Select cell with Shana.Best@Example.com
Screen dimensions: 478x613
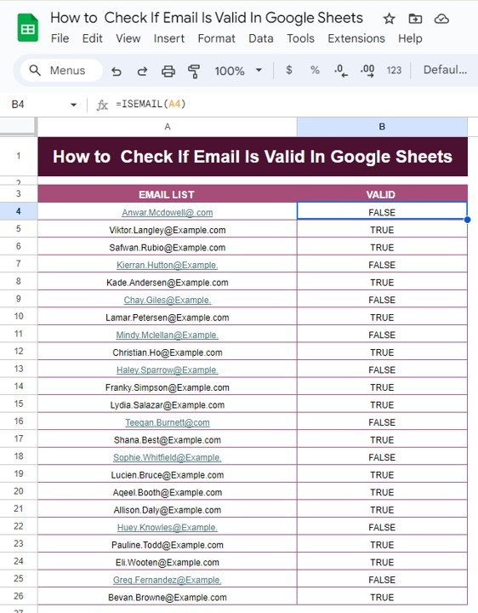coord(168,440)
